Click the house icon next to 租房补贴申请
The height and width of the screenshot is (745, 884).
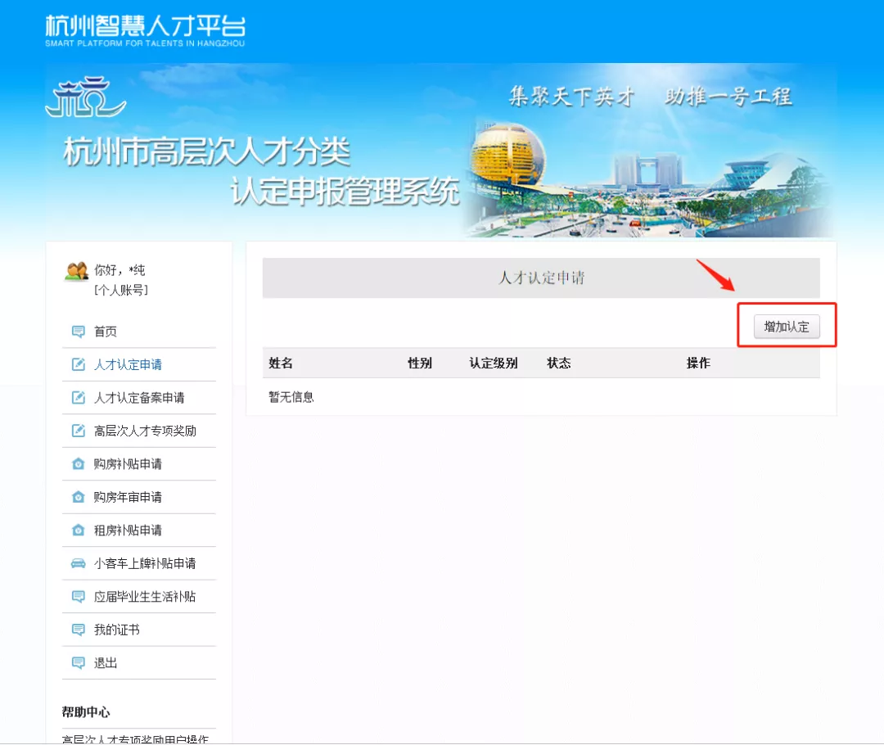[x=79, y=531]
